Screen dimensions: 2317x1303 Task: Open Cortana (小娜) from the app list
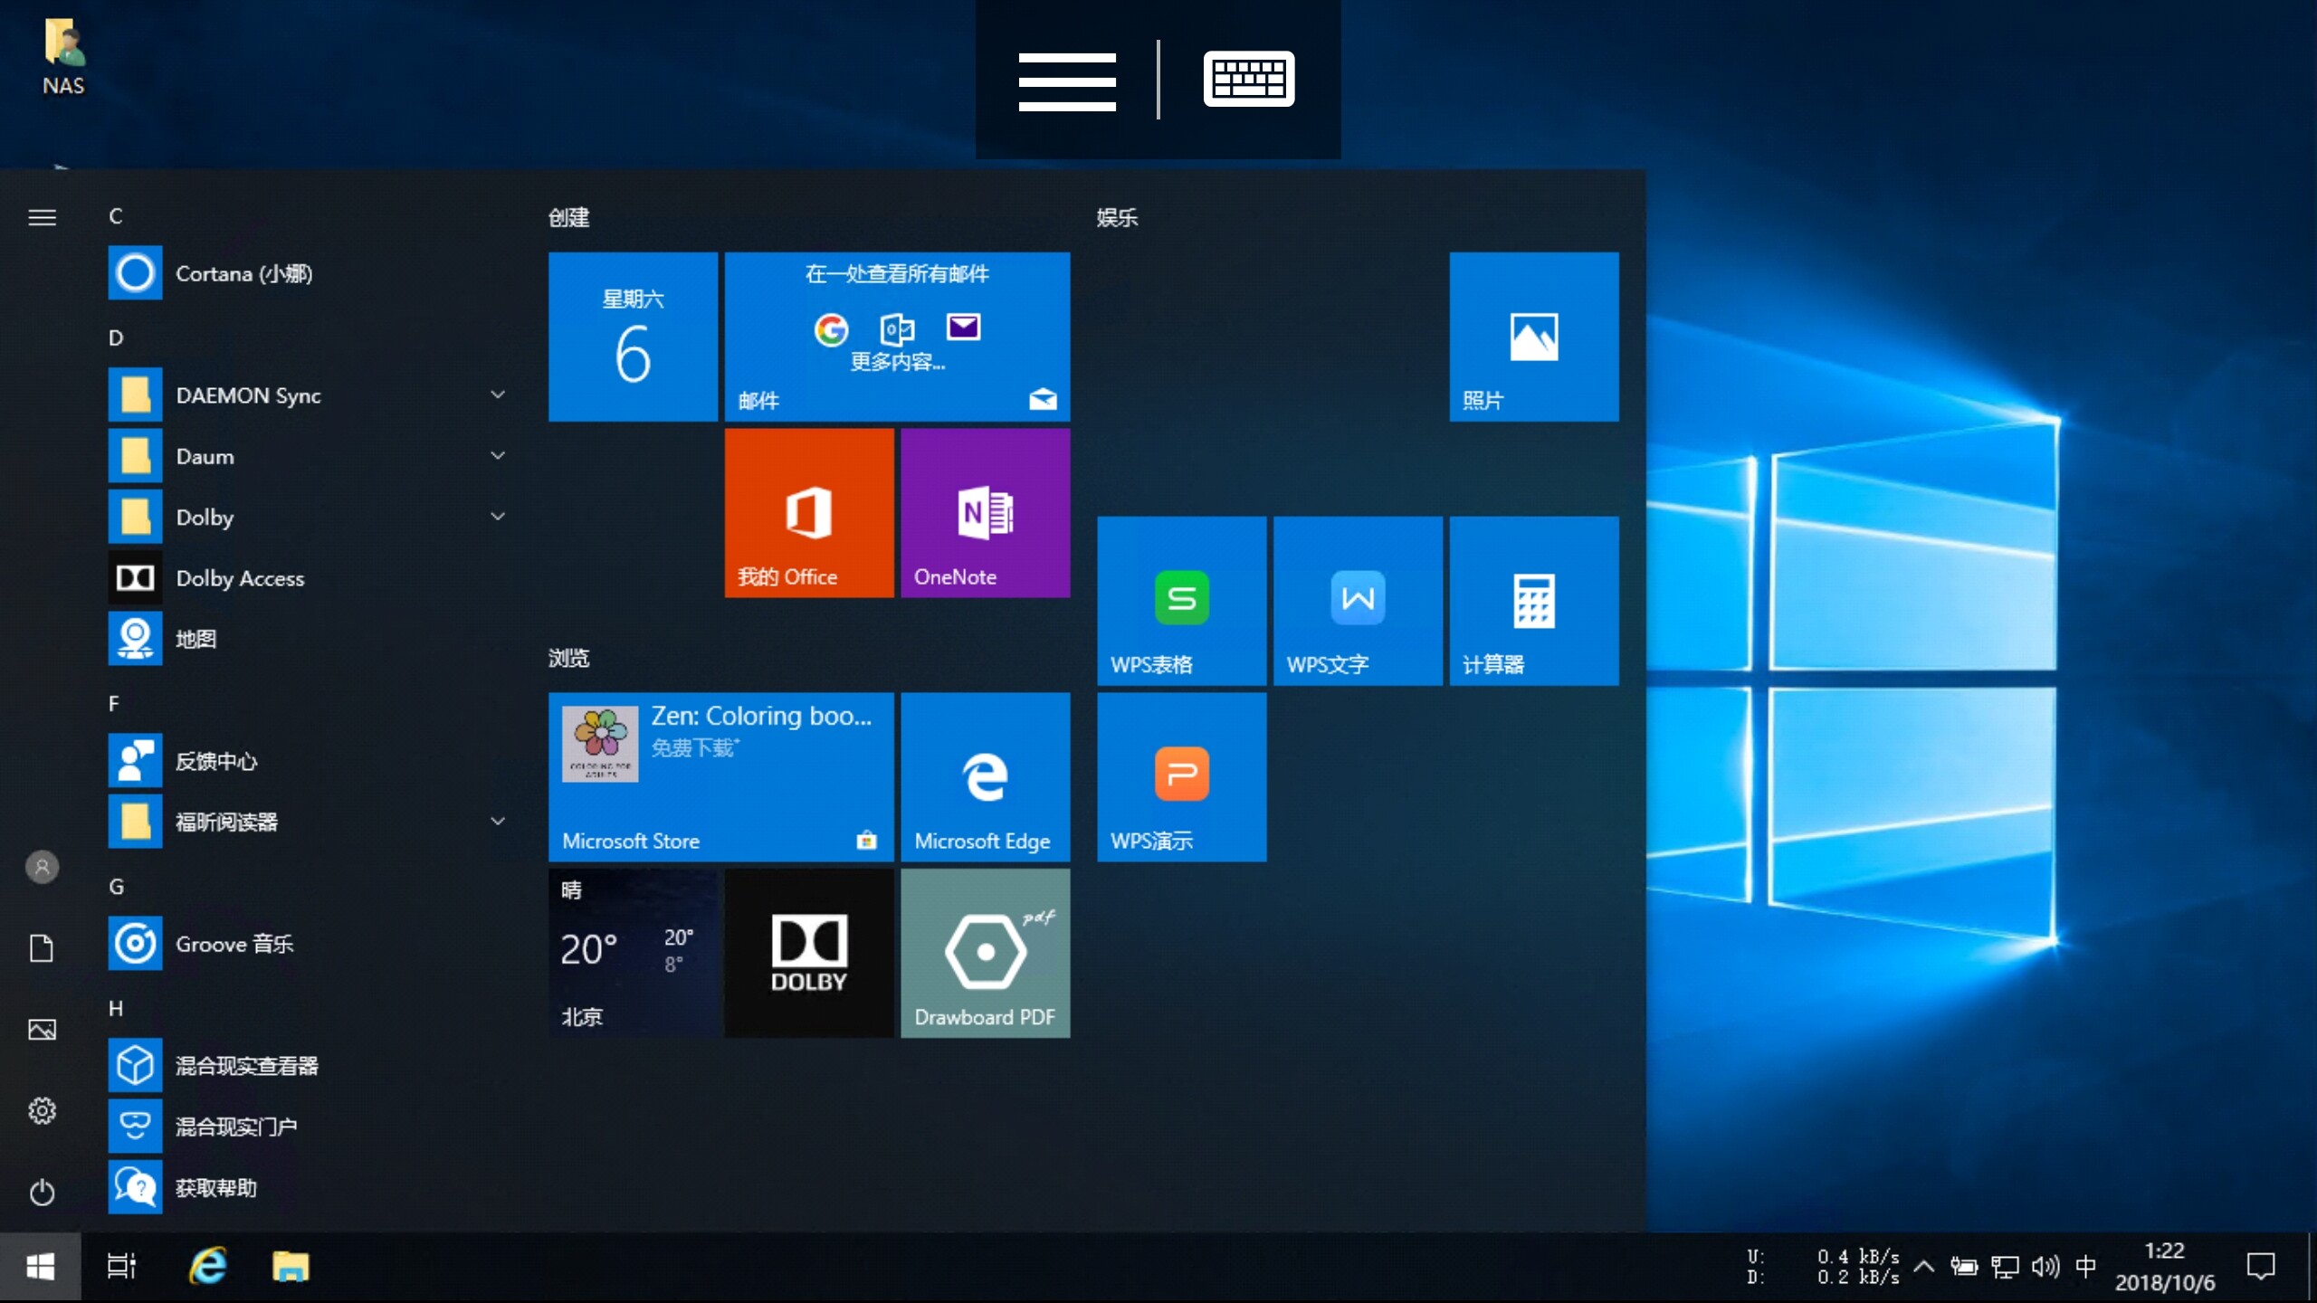coord(308,273)
